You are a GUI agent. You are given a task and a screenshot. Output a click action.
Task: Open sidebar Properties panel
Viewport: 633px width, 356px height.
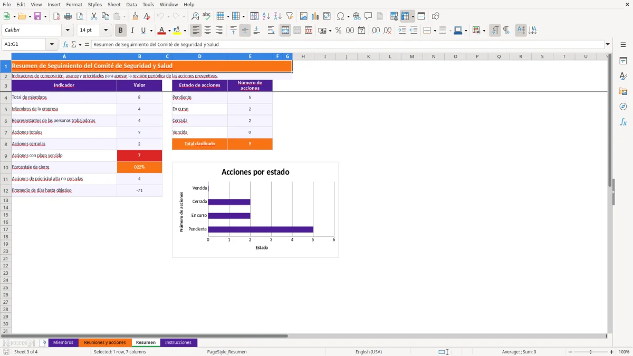tap(623, 61)
